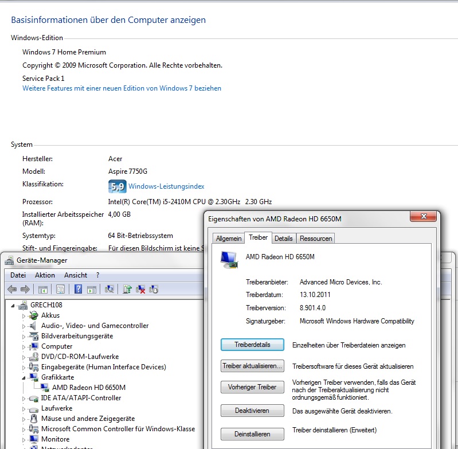Click Treiber aktualisieren... button

click(252, 366)
